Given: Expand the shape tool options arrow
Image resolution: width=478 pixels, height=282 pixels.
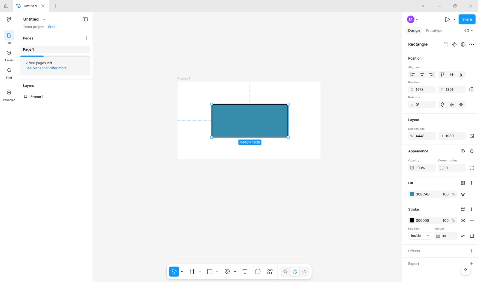Looking at the screenshot, I should pos(217,271).
